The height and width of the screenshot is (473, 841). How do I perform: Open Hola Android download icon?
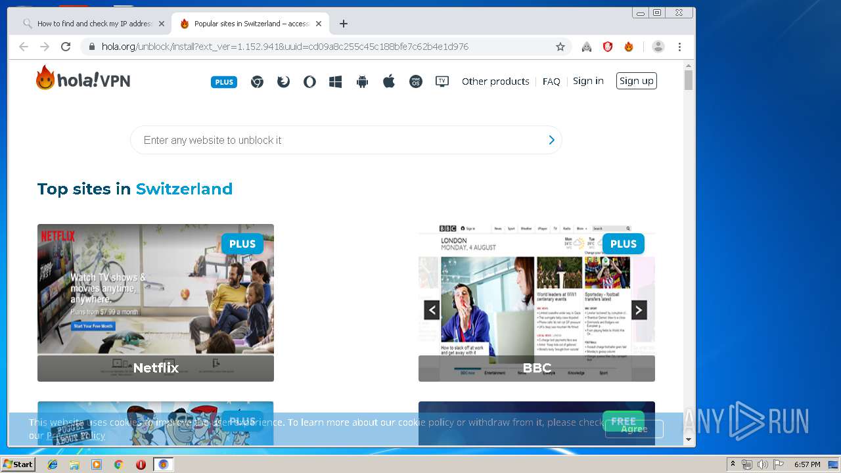(362, 81)
